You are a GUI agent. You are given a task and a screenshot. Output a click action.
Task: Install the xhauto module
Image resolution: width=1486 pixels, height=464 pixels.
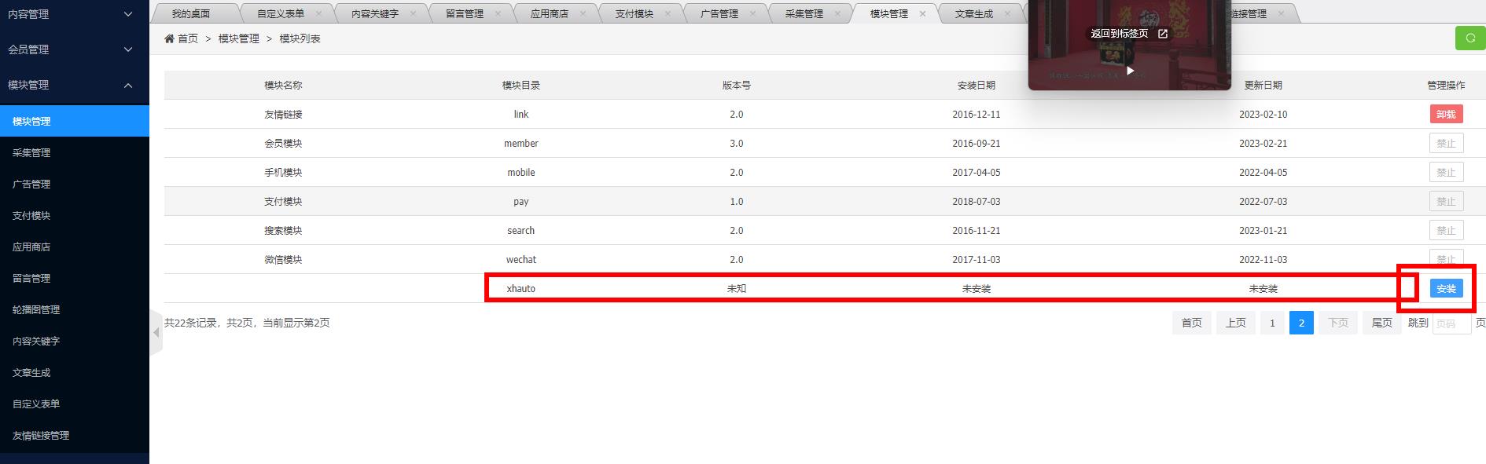click(x=1446, y=289)
